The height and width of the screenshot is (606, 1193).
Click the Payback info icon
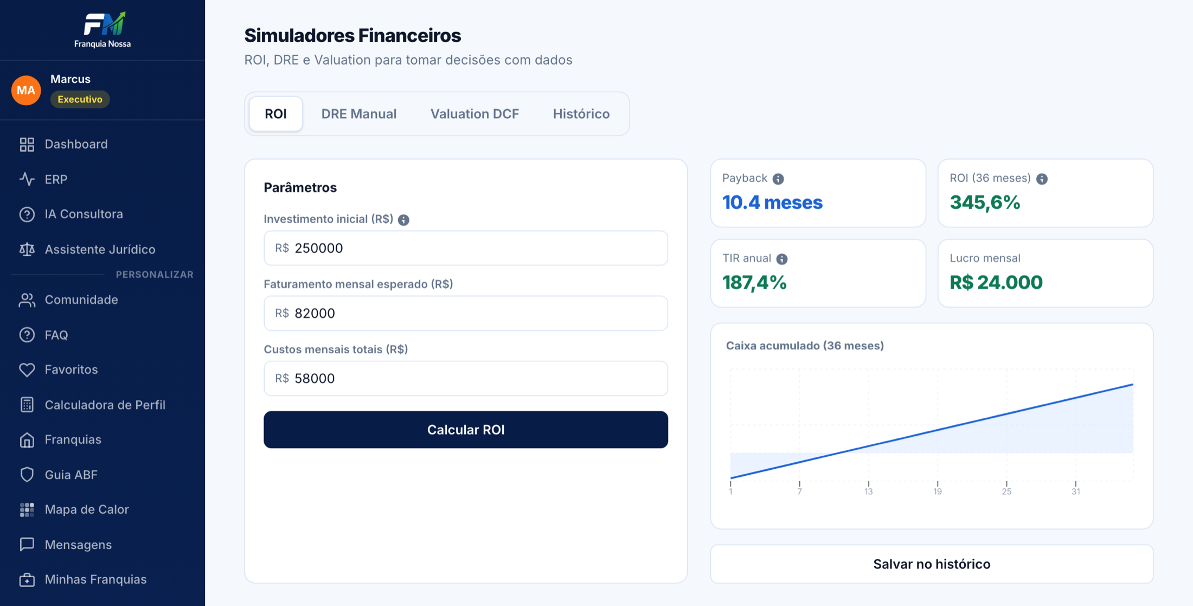778,178
